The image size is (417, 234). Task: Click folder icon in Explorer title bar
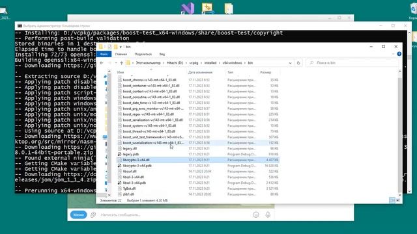101,47
